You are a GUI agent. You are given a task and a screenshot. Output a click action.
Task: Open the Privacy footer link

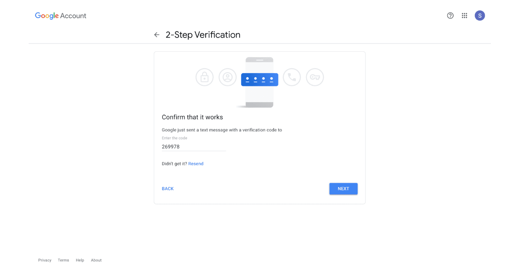pos(45,260)
